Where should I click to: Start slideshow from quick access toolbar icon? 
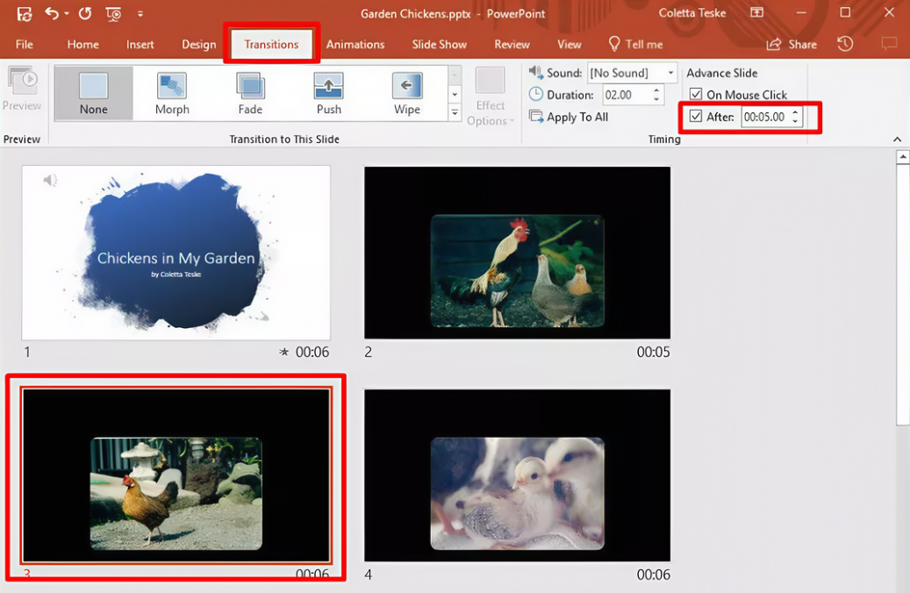113,13
